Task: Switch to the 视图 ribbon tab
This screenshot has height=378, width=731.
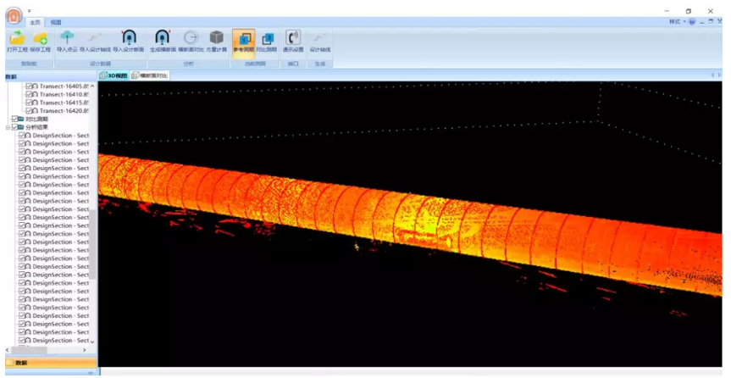Action: click(x=55, y=22)
